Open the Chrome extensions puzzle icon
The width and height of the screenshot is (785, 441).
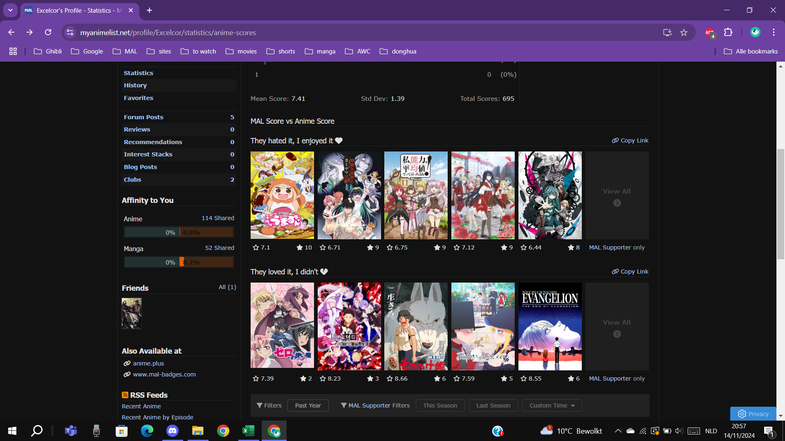coord(728,32)
